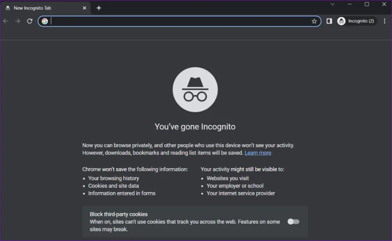This screenshot has width=392, height=241.
Task: Click the Block third-party cookies title text
Action: point(119,214)
